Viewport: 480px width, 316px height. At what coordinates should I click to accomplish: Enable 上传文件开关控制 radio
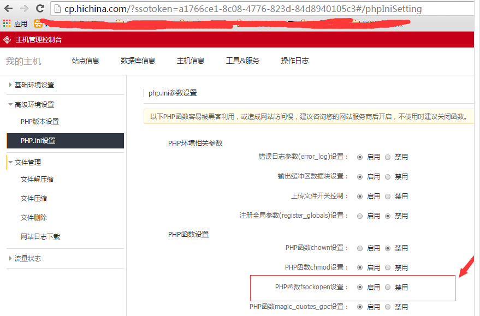(x=360, y=196)
